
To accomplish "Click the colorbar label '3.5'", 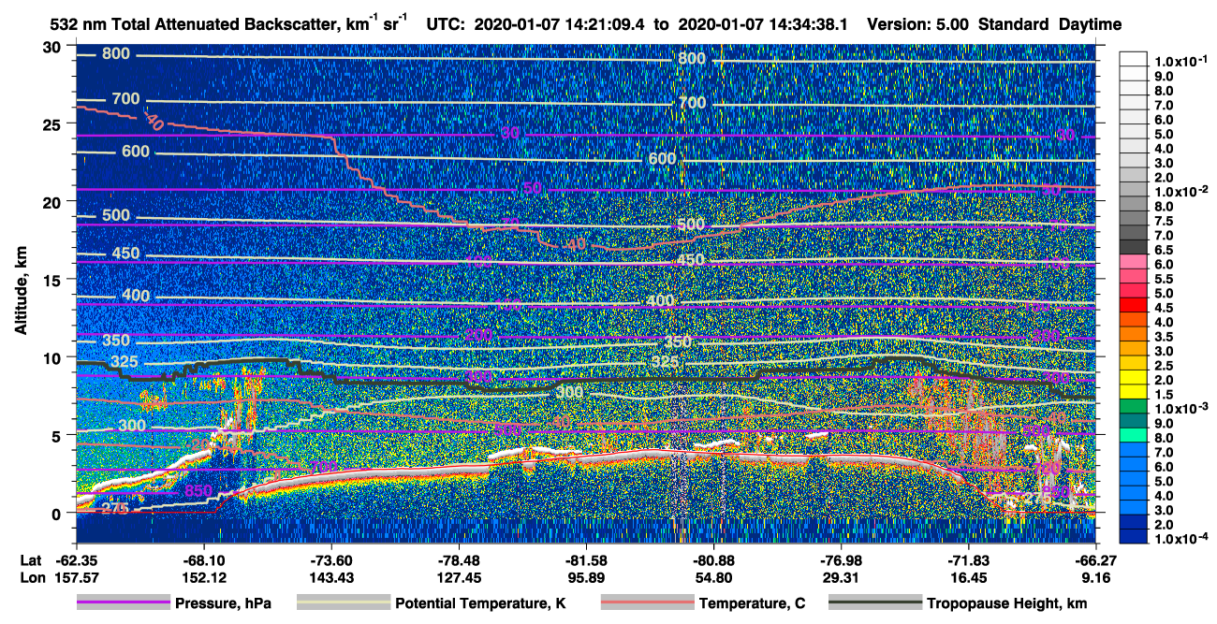I will tap(1164, 337).
